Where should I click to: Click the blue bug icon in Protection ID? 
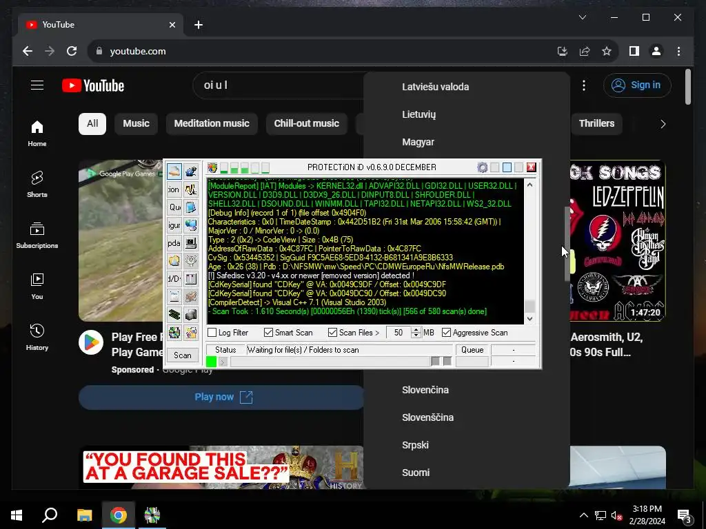tap(191, 172)
